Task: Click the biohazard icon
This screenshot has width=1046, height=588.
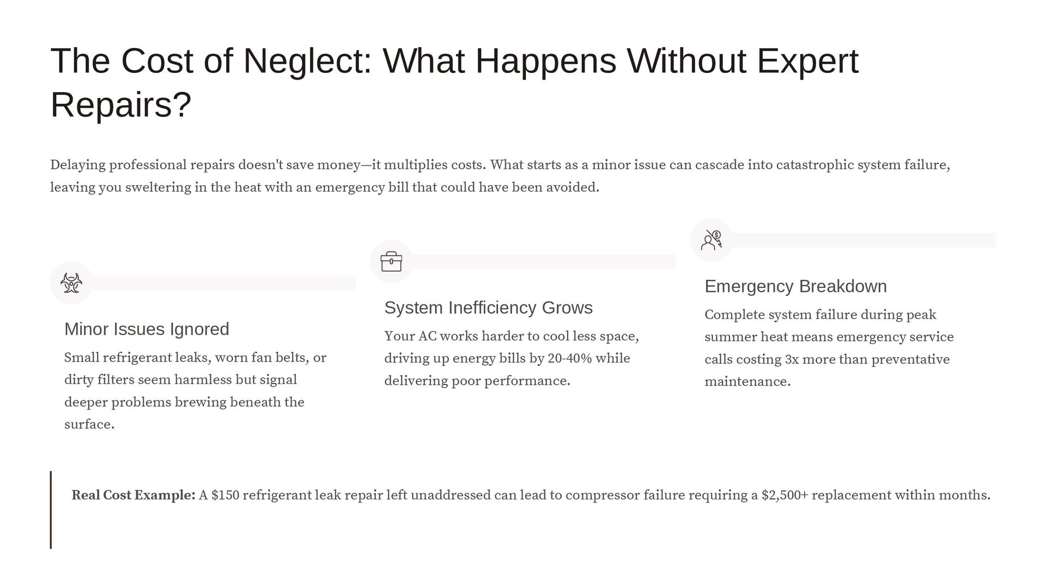Action: [x=71, y=283]
